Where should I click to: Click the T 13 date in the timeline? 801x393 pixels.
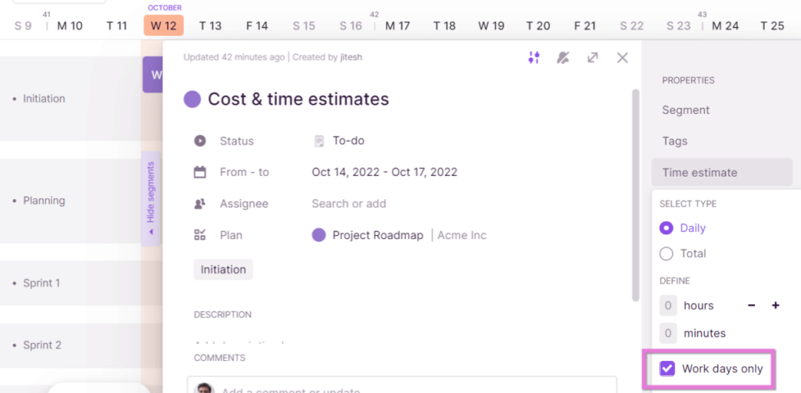(x=210, y=26)
